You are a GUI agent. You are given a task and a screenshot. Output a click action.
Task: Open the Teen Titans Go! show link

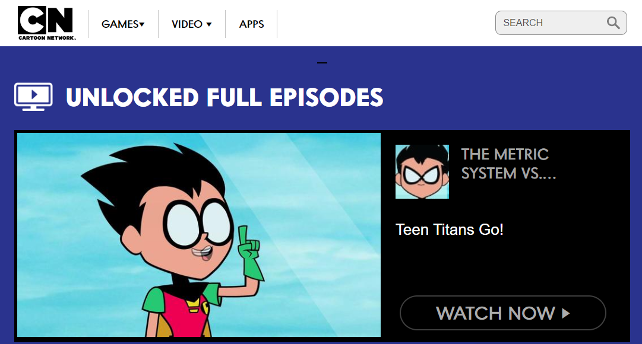click(x=449, y=230)
